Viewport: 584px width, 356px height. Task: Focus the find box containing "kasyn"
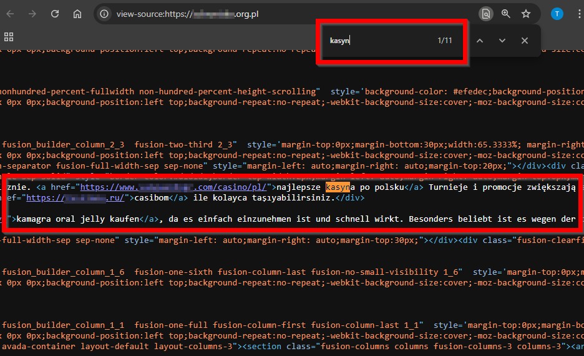(374, 41)
